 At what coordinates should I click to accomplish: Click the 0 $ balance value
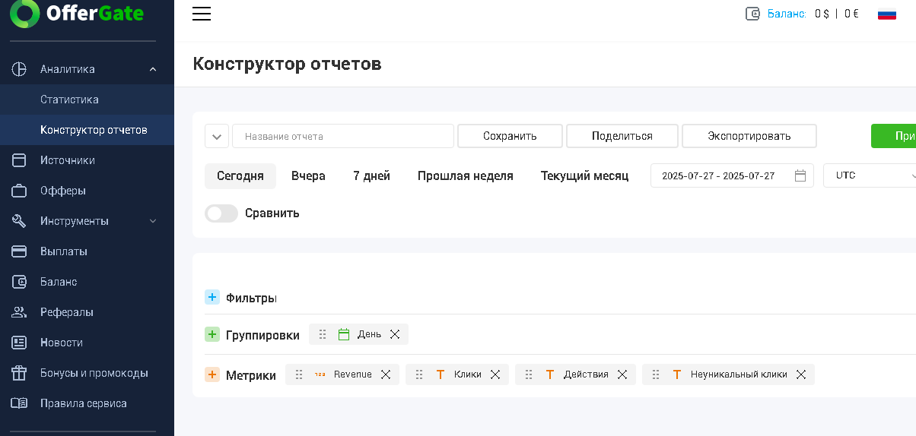822,14
